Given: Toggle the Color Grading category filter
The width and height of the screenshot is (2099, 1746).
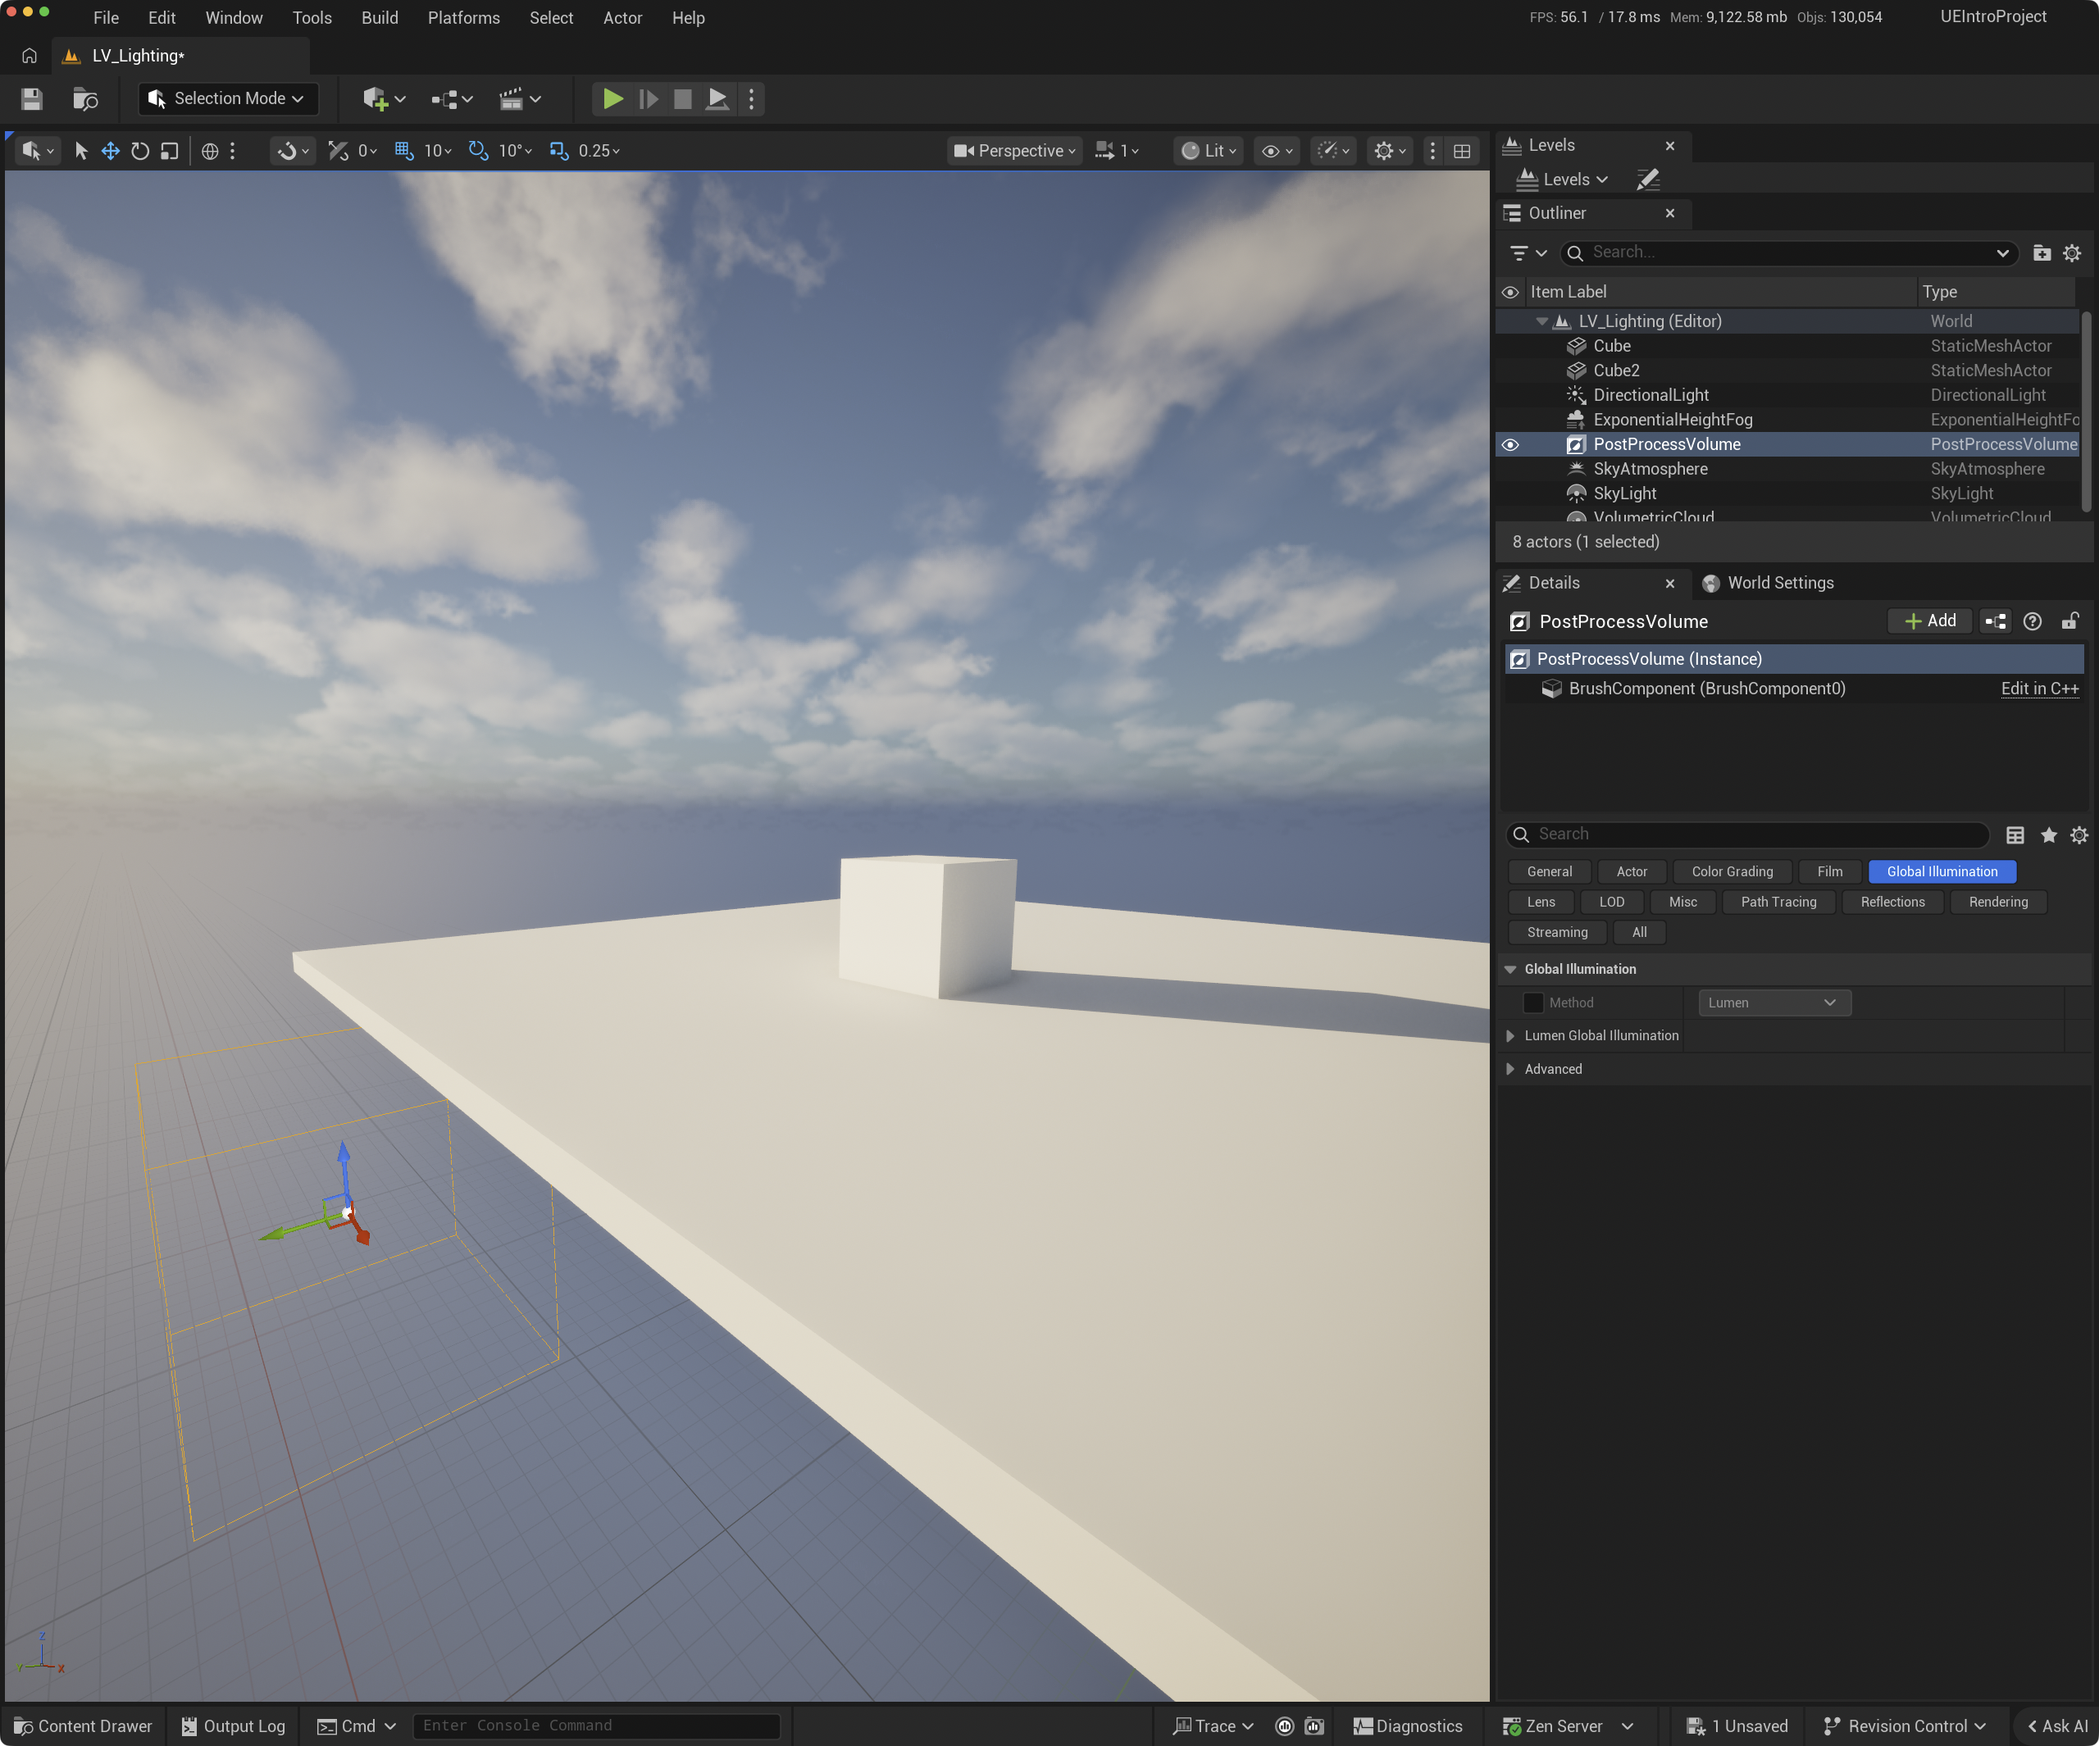Looking at the screenshot, I should point(1732,871).
